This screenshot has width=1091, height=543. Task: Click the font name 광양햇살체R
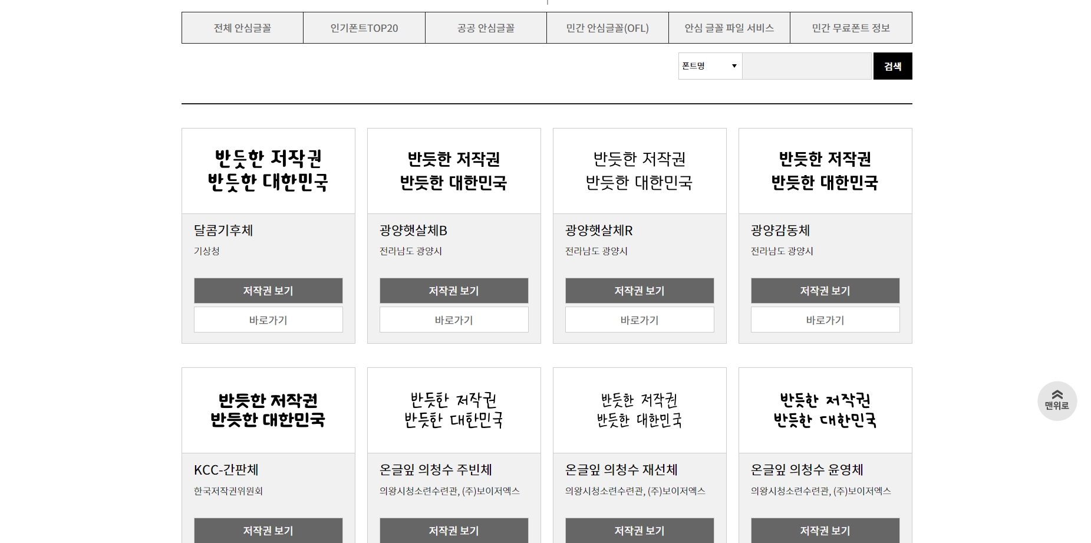click(599, 231)
